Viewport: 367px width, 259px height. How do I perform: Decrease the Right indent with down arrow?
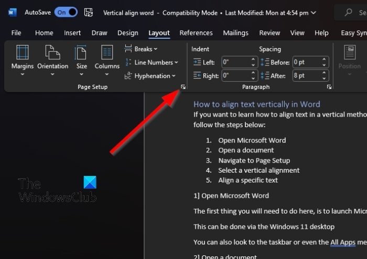[x=253, y=78]
